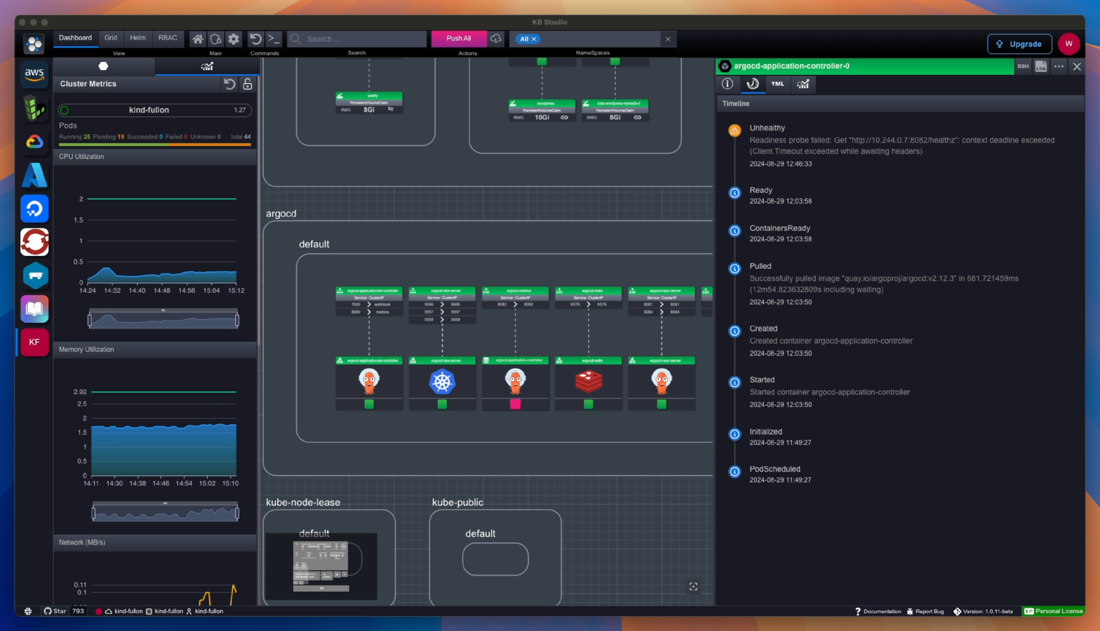Click the Upgrade button
The image size is (1100, 631).
1019,44
